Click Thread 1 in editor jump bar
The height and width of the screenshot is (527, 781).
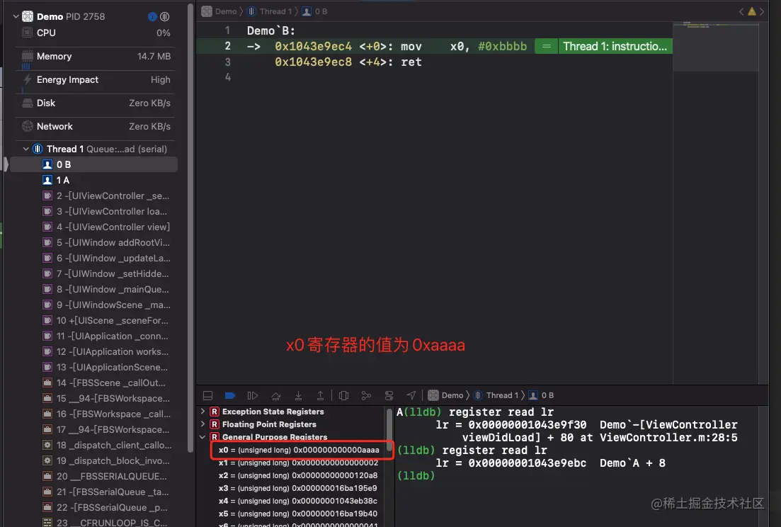[270, 11]
